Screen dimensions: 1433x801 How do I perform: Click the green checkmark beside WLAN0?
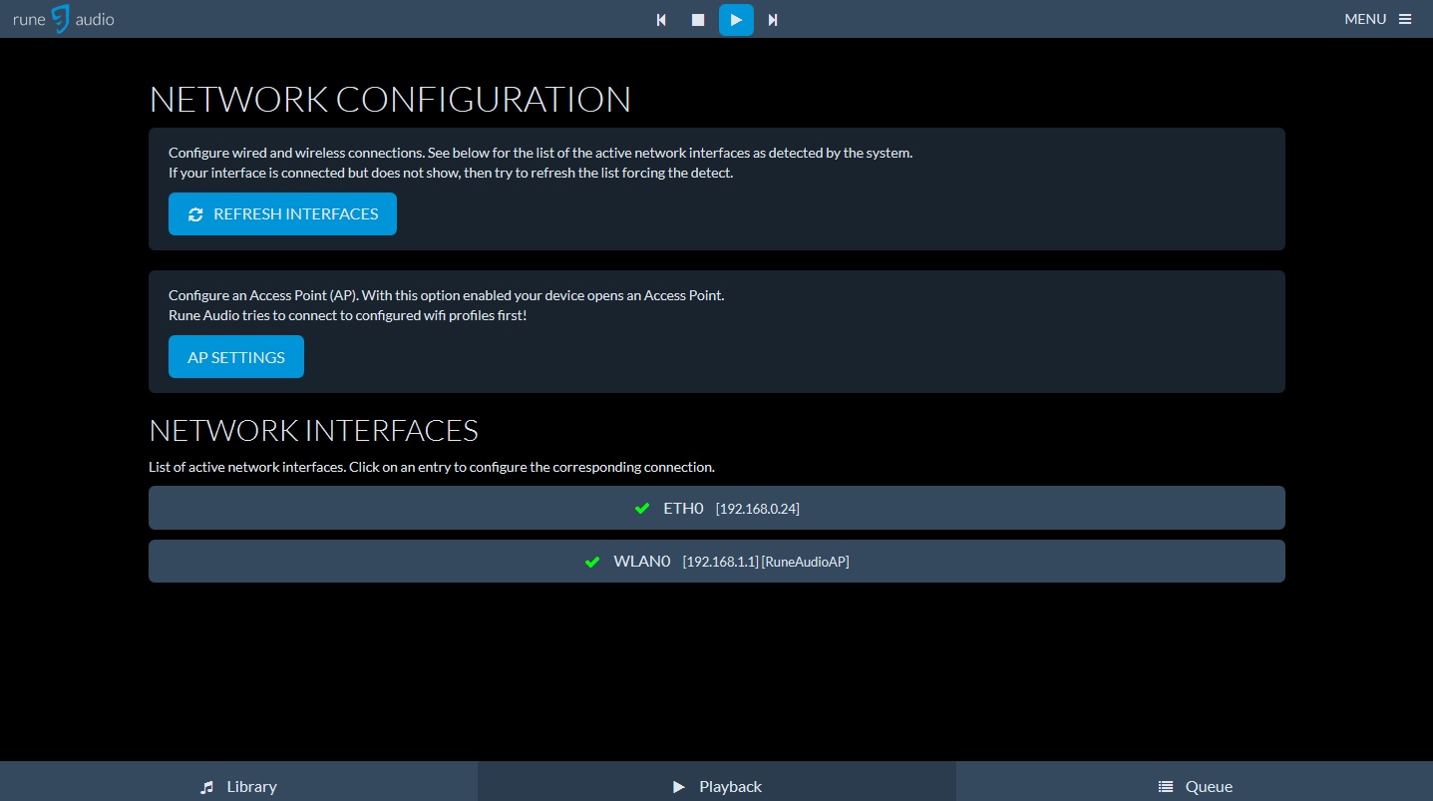592,562
